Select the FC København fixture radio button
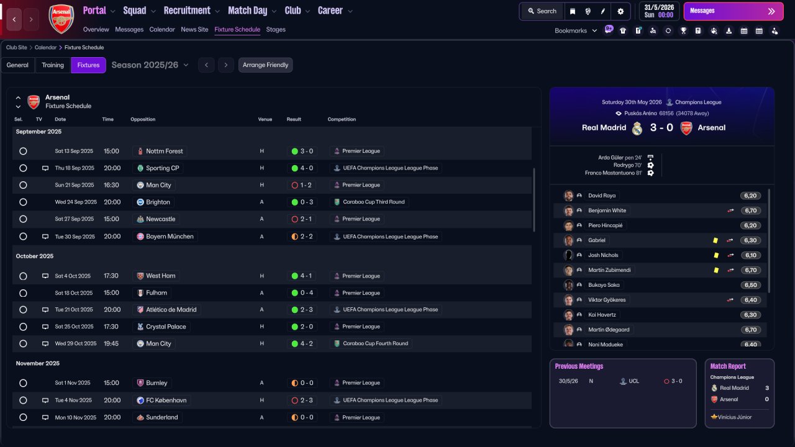795x447 pixels. [x=23, y=400]
